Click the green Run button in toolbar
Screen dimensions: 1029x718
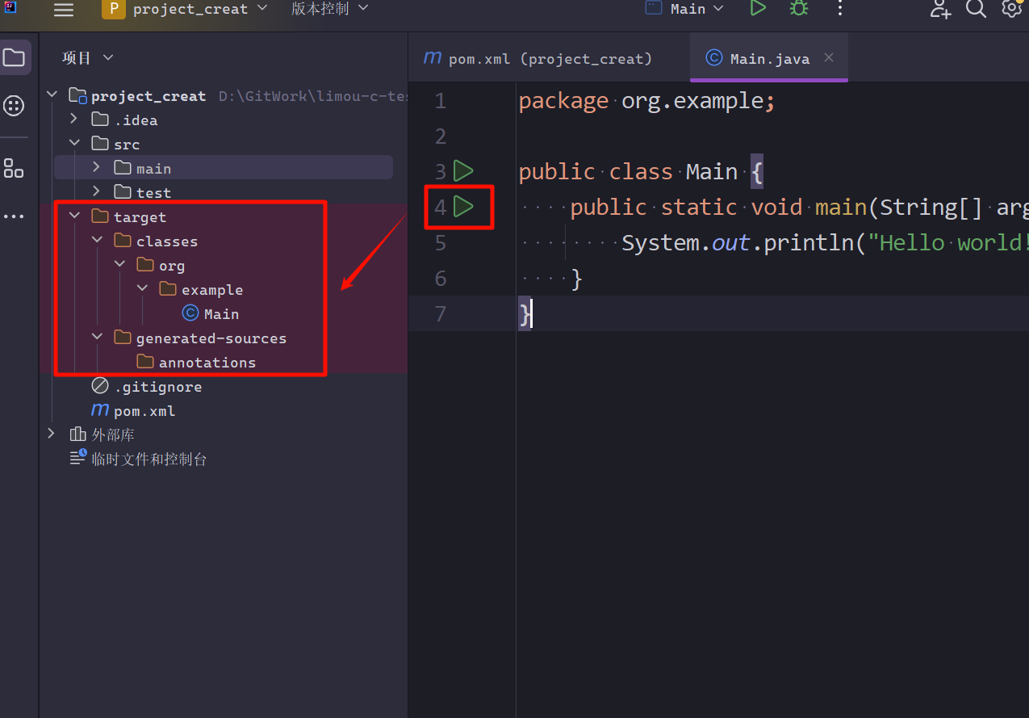click(x=757, y=9)
